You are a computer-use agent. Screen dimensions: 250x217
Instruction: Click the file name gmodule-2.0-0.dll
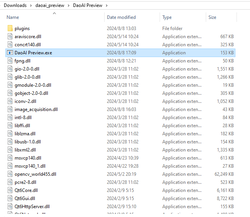pos(33,85)
